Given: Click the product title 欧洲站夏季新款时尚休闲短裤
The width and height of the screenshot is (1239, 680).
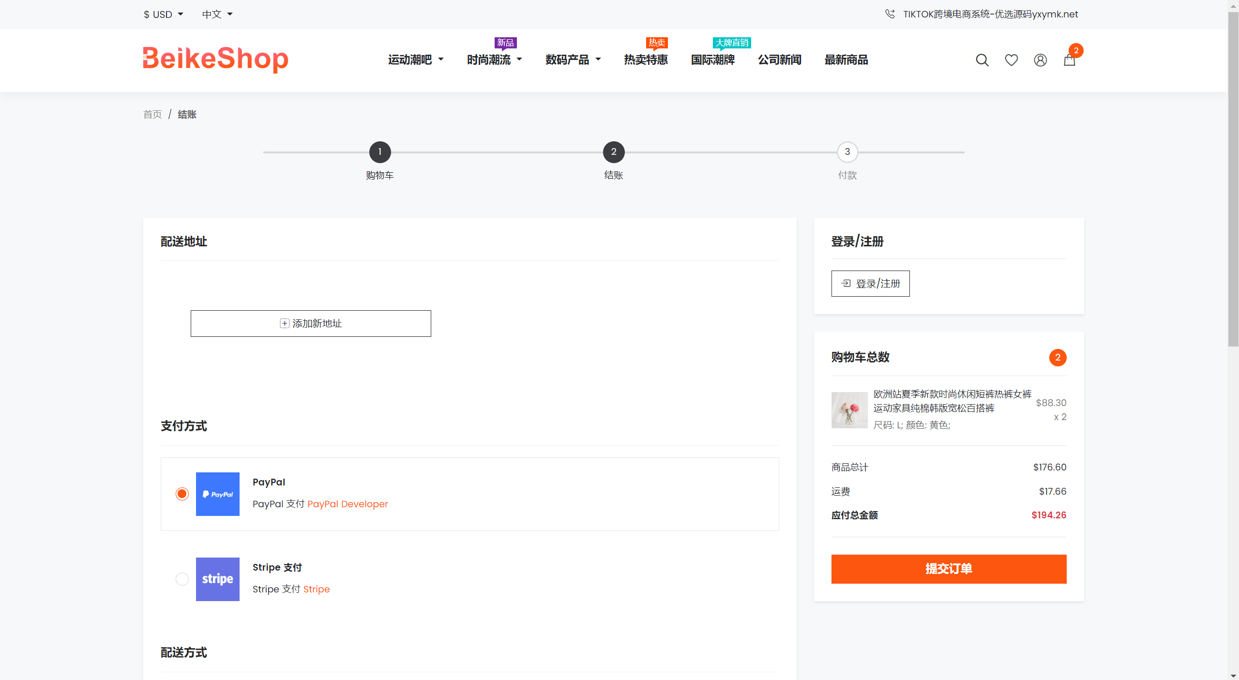Looking at the screenshot, I should [952, 401].
